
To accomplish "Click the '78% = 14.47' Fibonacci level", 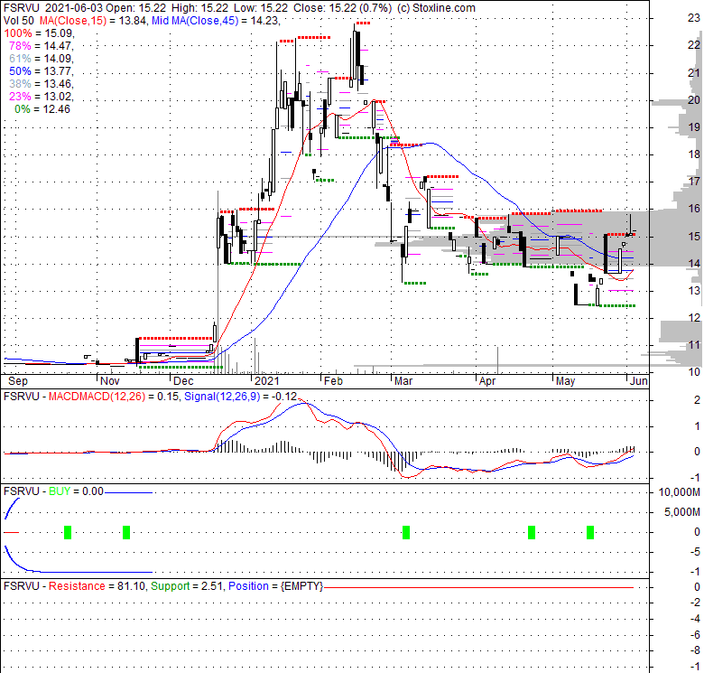I will point(42,46).
